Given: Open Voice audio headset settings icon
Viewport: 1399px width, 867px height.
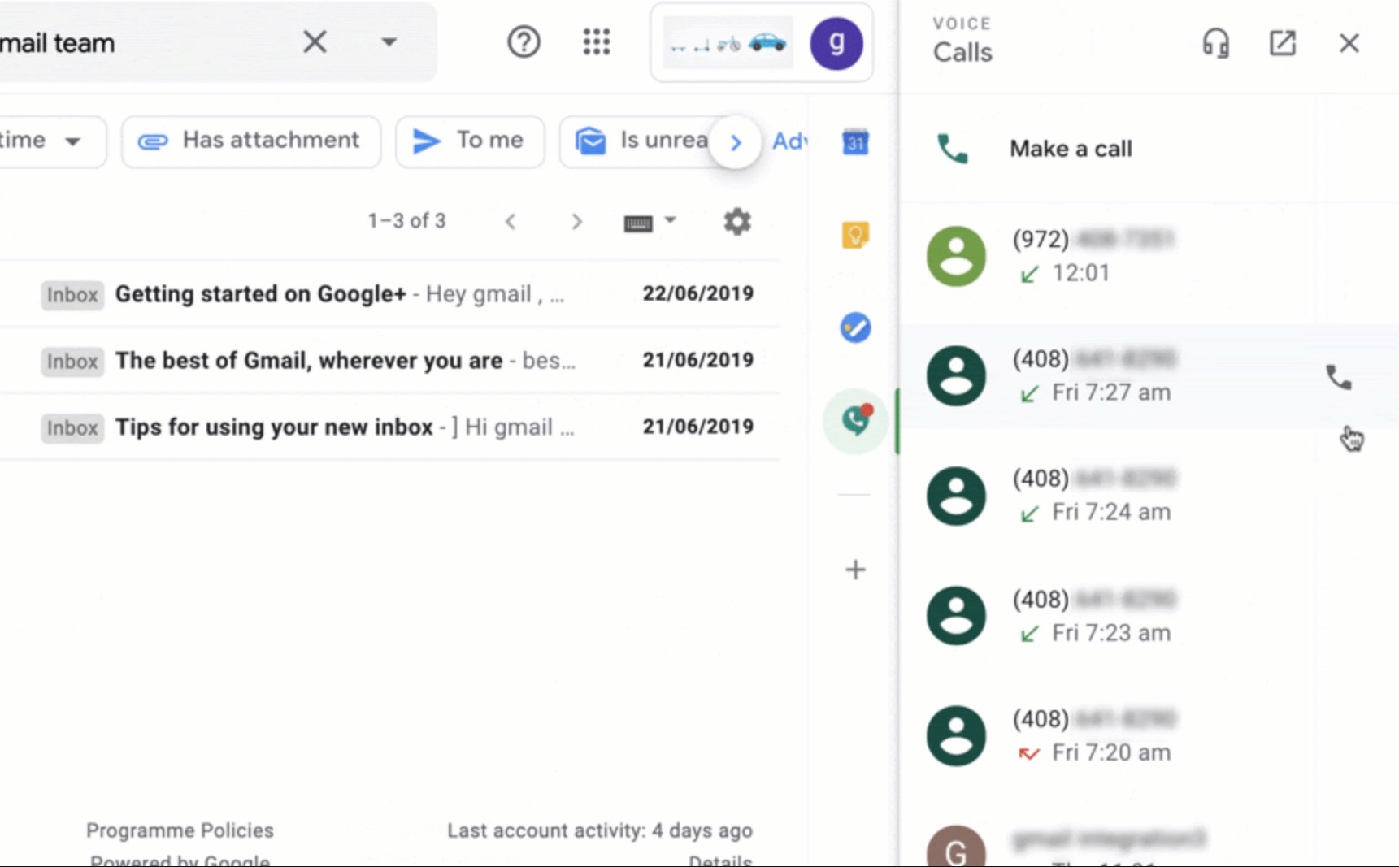Looking at the screenshot, I should [1216, 43].
